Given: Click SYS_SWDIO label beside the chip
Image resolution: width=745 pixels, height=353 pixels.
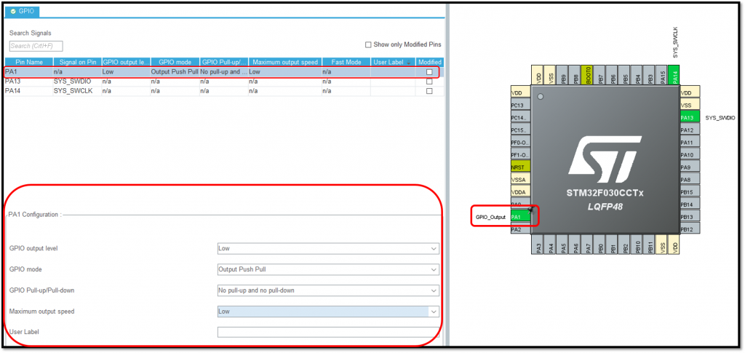Looking at the screenshot, I should pyautogui.click(x=720, y=118).
